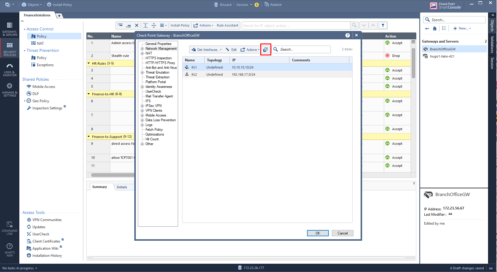Switch to Details tab
Image resolution: width=497 pixels, height=272 pixels.
coord(122,187)
